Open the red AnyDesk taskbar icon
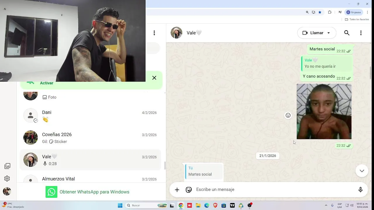Screen dimensions: 374x210 (x=189, y=205)
